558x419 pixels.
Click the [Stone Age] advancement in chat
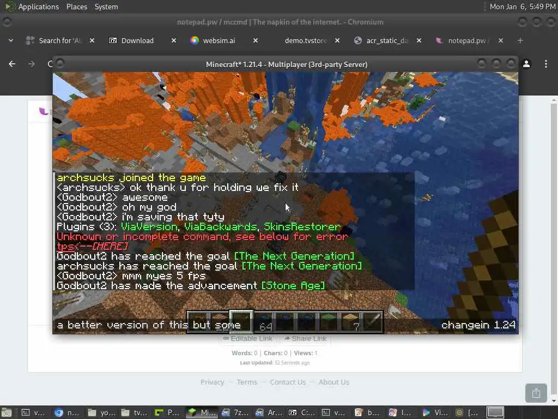[293, 286]
